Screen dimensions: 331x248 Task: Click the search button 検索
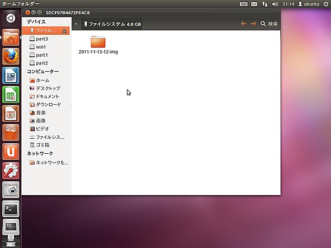pos(269,24)
